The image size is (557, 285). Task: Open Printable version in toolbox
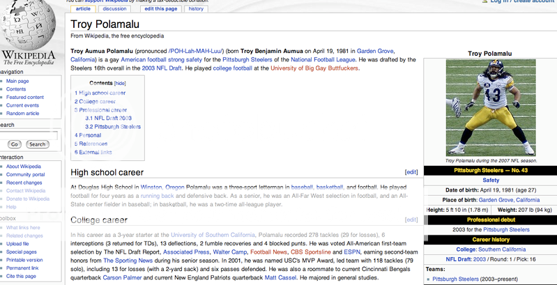point(25,260)
